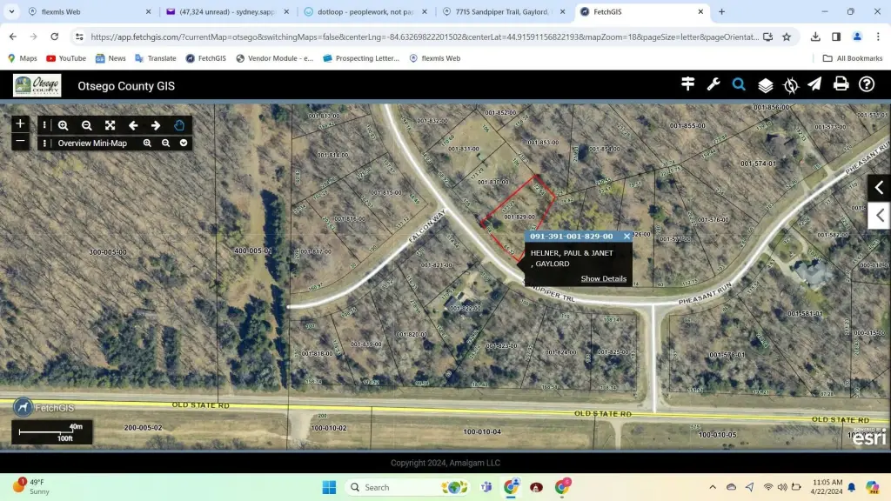The image size is (891, 501).
Task: Open the help question mark icon
Action: pyautogui.click(x=867, y=84)
